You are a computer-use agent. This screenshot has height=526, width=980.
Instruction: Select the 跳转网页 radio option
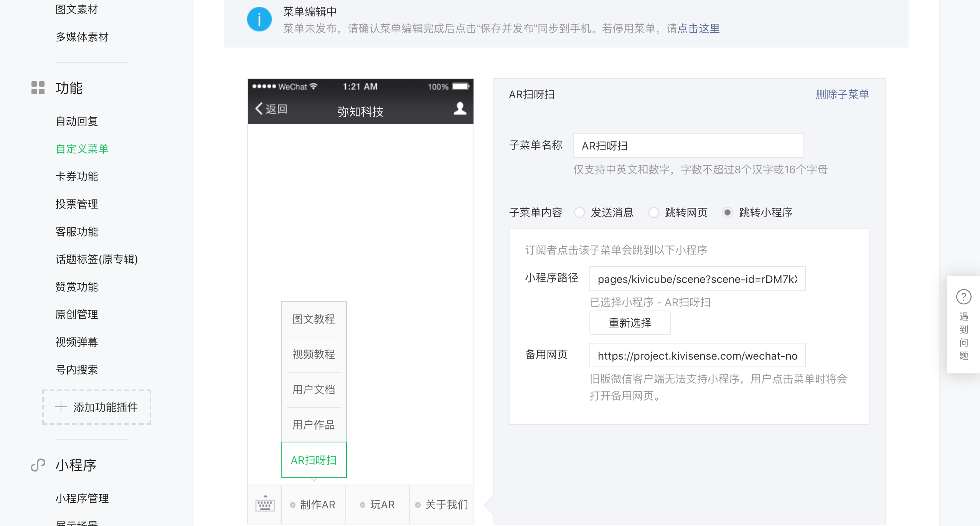click(x=654, y=212)
